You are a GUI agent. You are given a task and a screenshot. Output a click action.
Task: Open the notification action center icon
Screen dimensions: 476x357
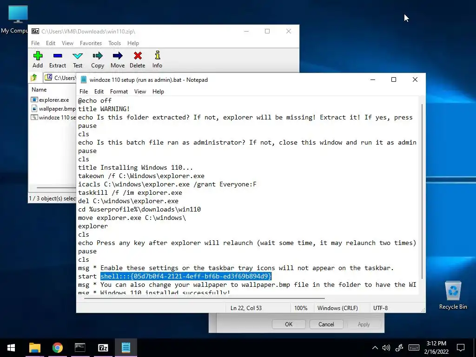(461, 348)
